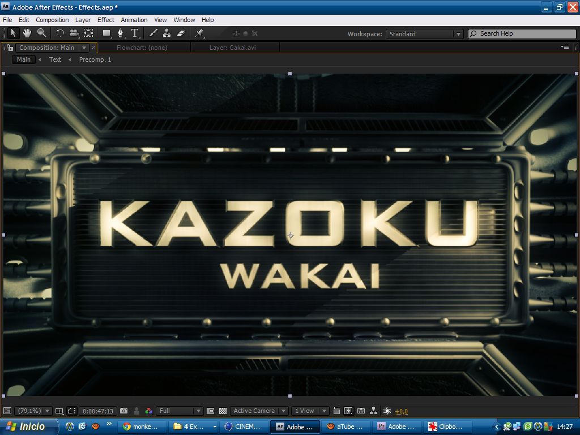The width and height of the screenshot is (580, 435).
Task: Open the Help menu
Action: (207, 20)
